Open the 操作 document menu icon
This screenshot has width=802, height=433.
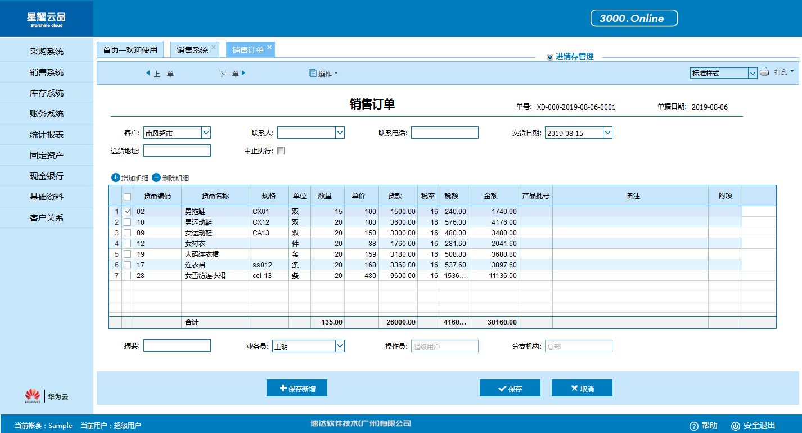[x=313, y=73]
